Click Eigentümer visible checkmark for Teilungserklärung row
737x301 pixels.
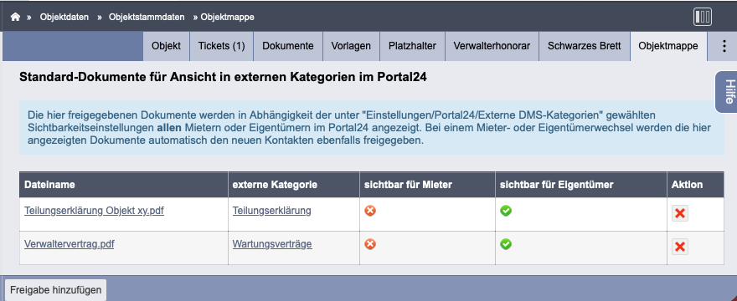(506, 211)
